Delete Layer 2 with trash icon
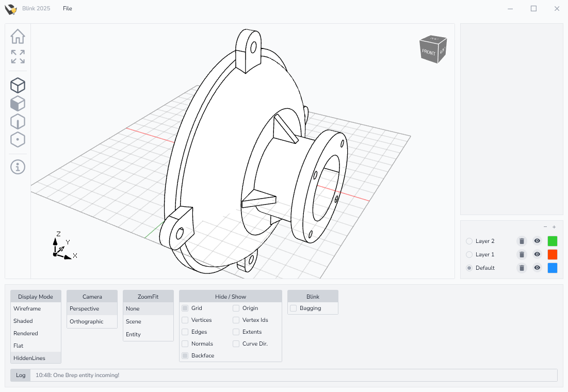Image resolution: width=568 pixels, height=392 pixels. [x=522, y=241]
